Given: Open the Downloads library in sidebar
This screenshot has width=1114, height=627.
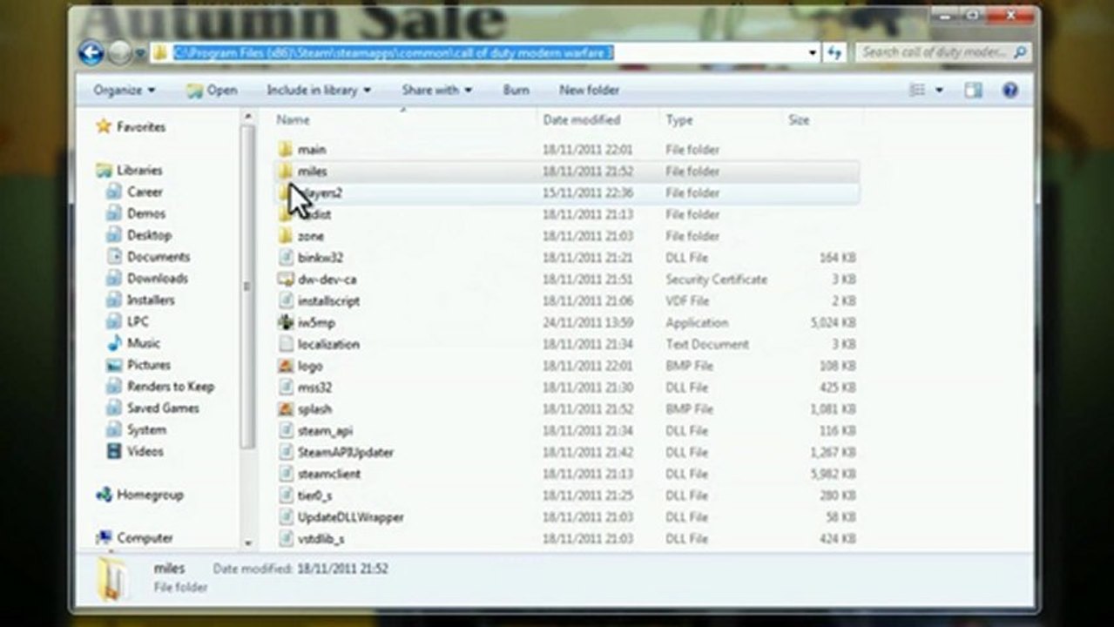Looking at the screenshot, I should (x=157, y=279).
